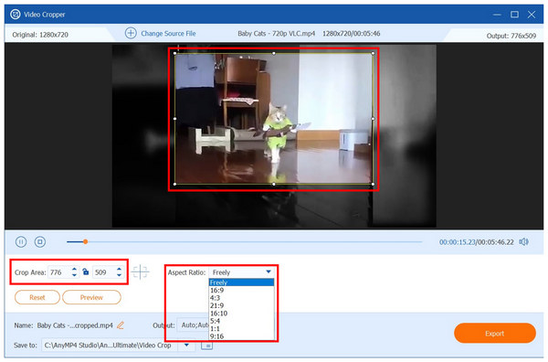Viewport: 548px width, 362px height.
Task: Close the Video Cropper window
Action: (532, 15)
